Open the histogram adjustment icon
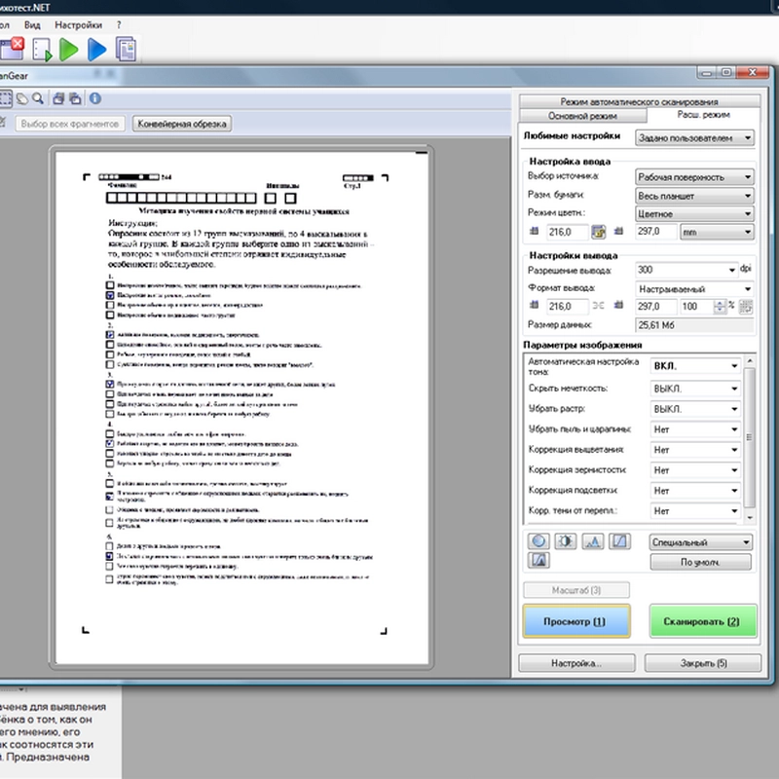 (x=593, y=541)
